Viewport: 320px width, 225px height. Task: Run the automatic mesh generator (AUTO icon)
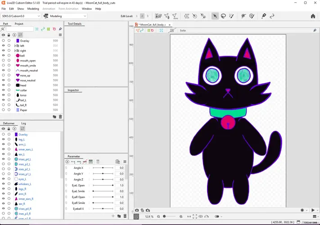175,16
